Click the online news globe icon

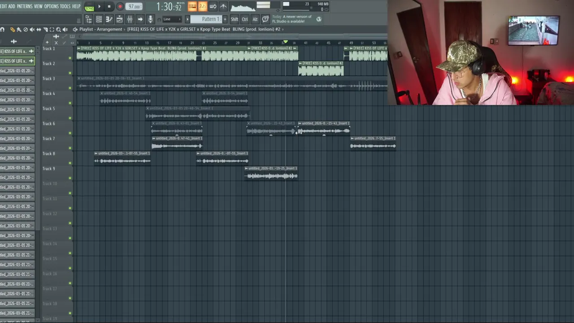point(319,19)
